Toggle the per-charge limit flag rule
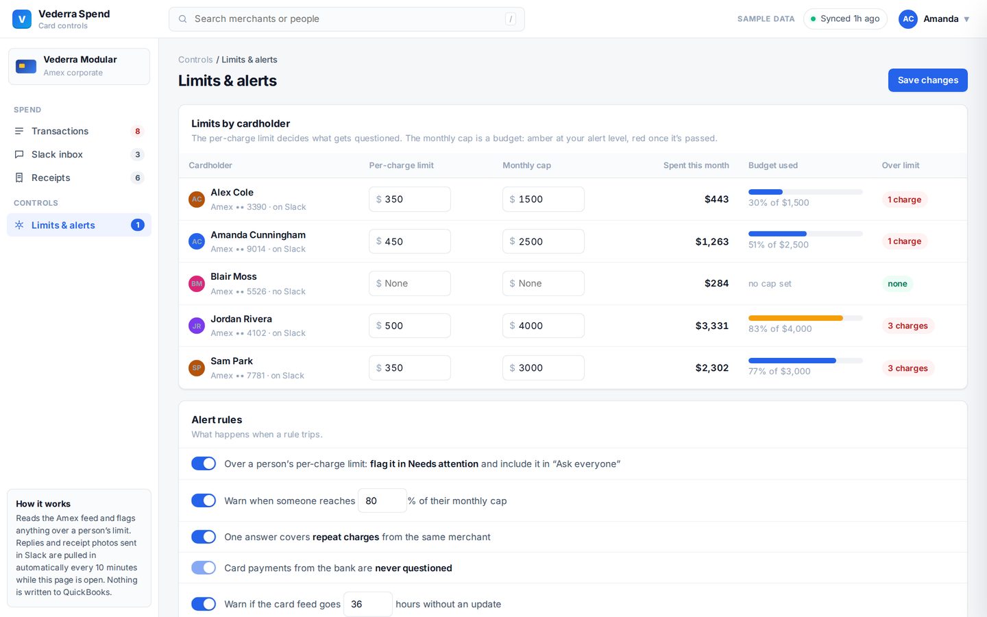The image size is (987, 617). coord(204,463)
